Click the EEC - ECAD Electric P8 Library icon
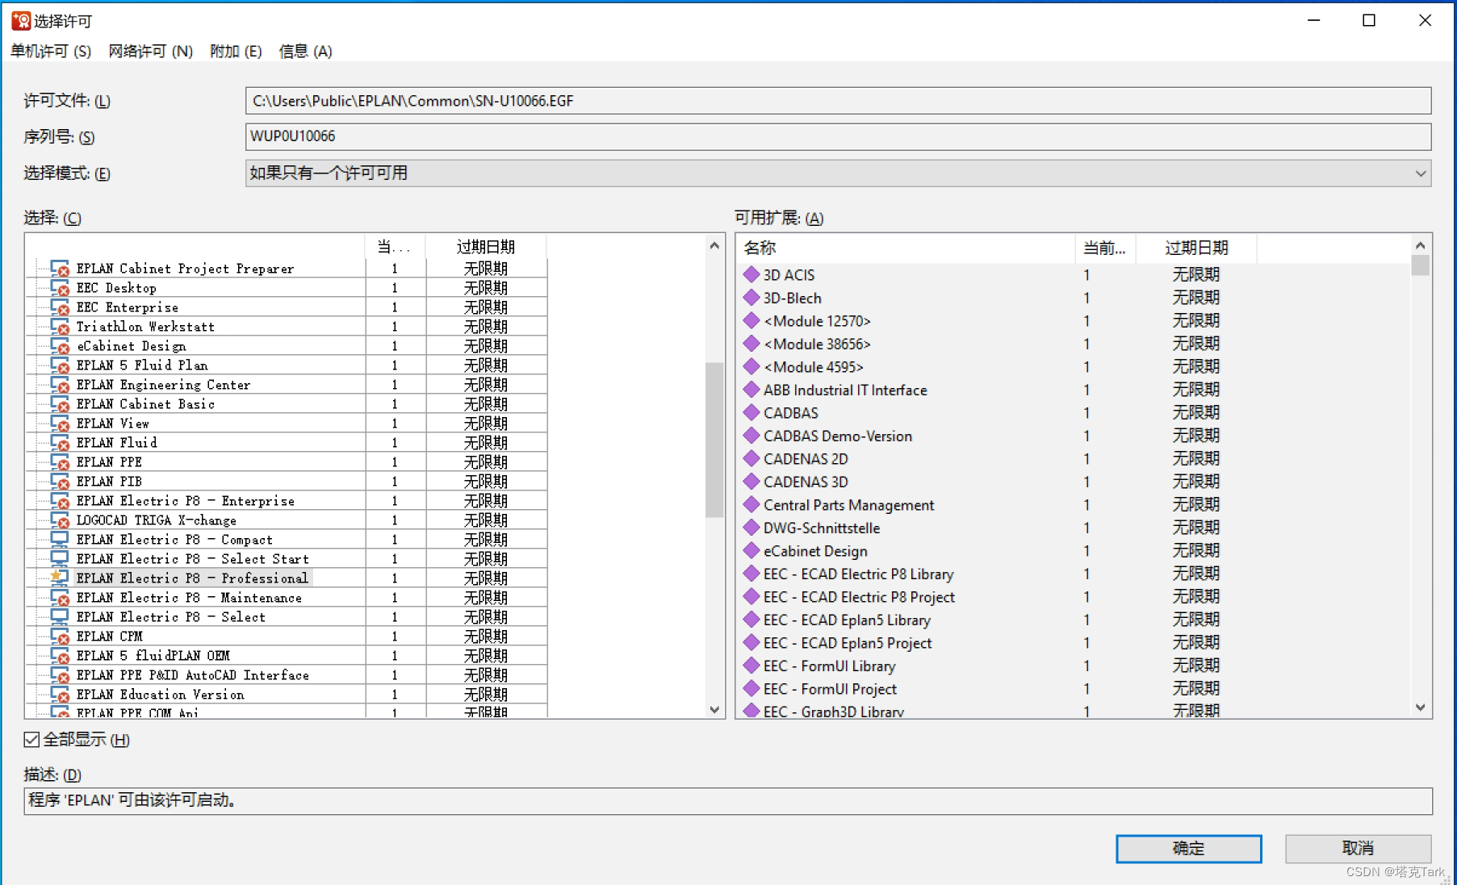Viewport: 1457px width, 885px height. [x=752, y=574]
